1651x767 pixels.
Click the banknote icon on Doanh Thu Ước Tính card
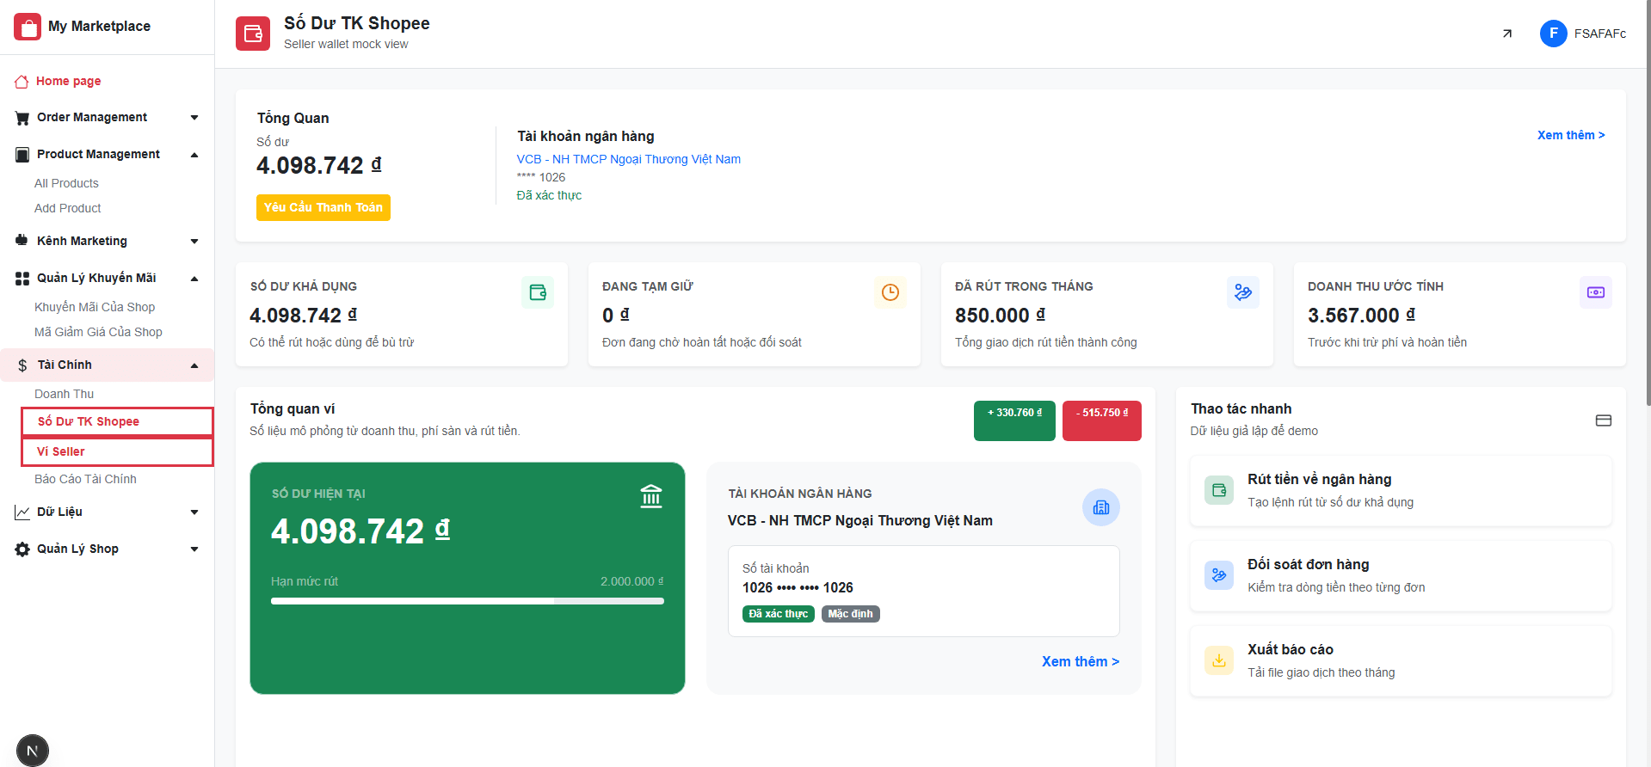pos(1596,292)
